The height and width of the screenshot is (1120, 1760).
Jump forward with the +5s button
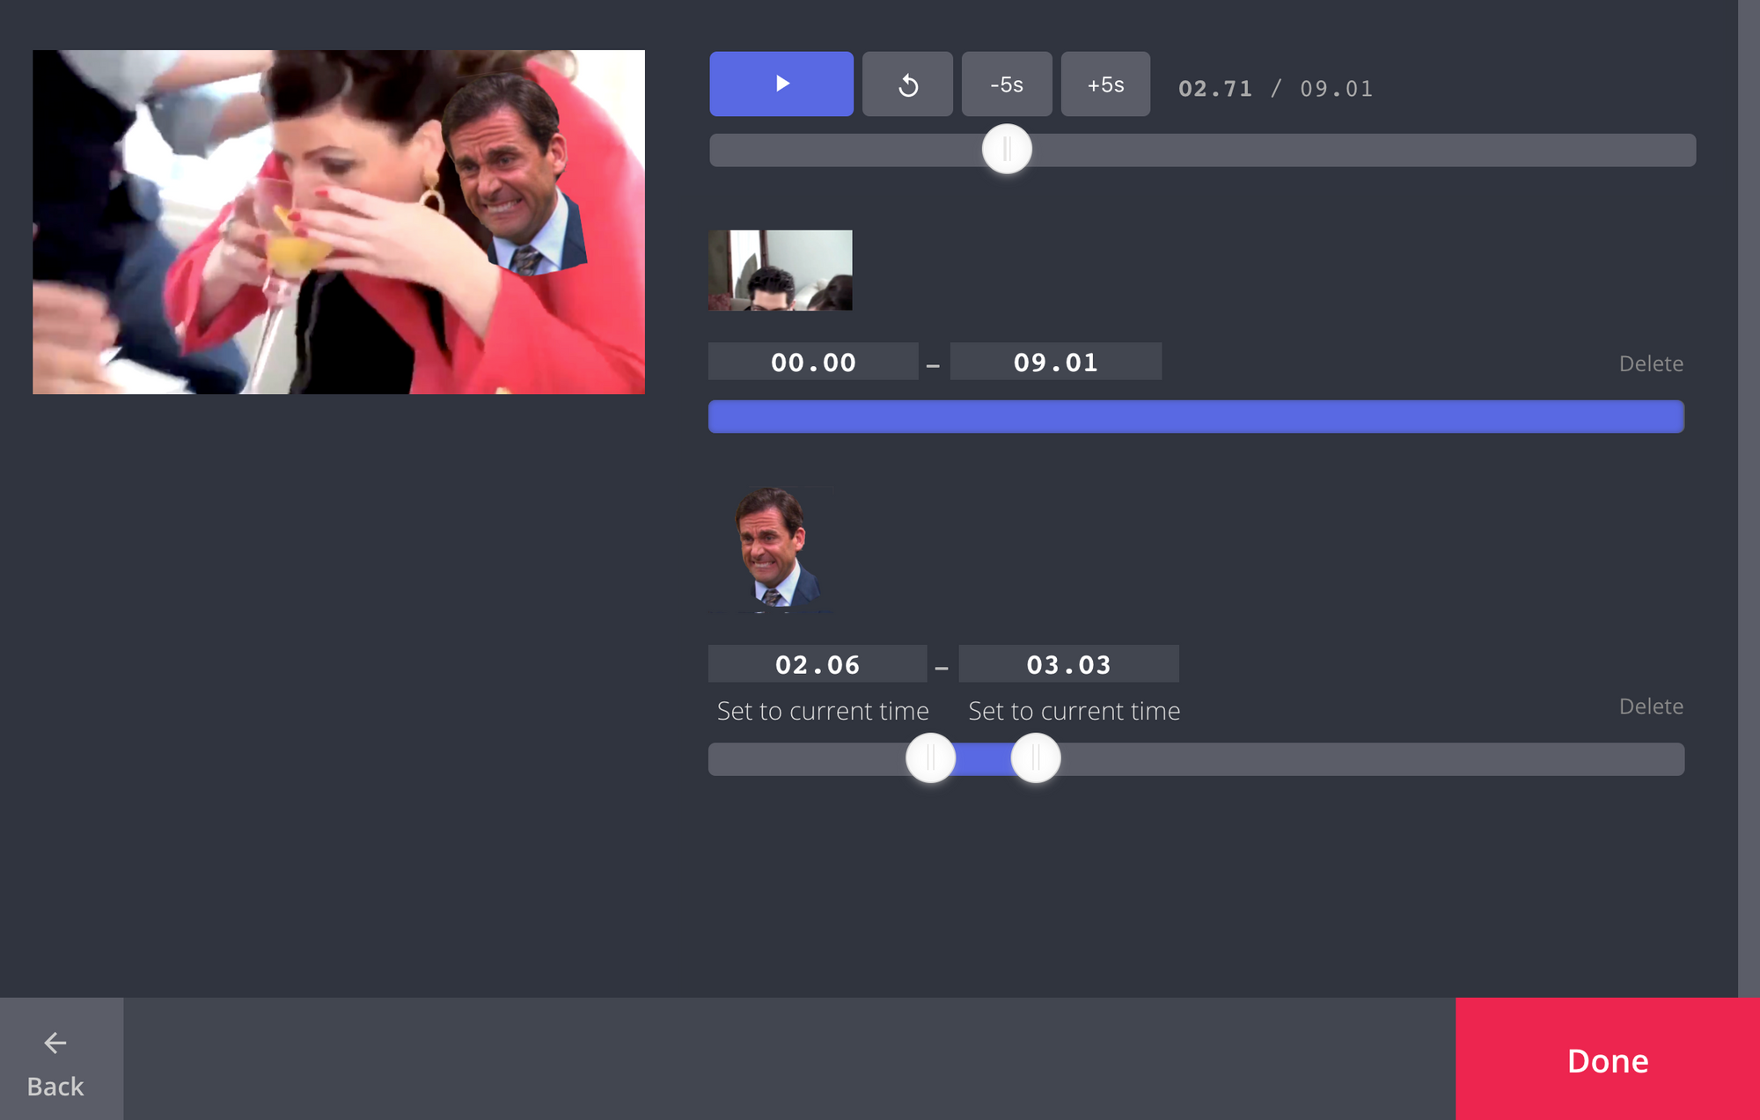point(1105,84)
